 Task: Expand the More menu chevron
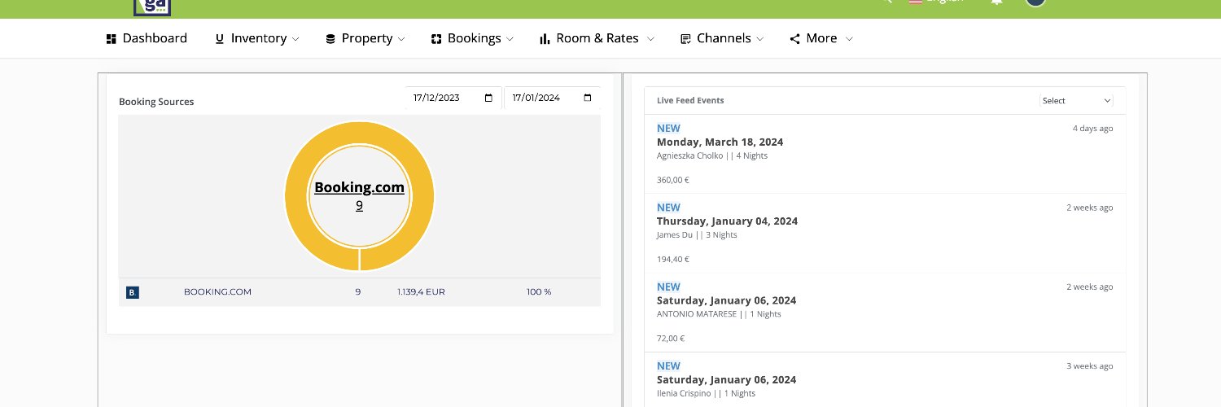click(x=849, y=39)
